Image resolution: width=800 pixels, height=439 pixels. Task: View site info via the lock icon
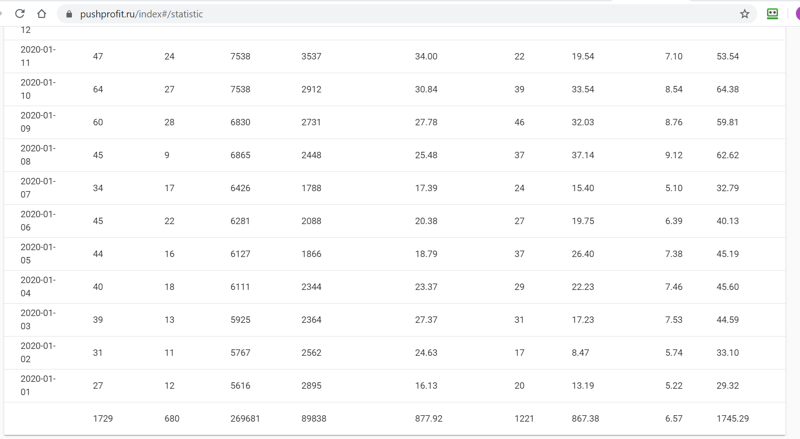pyautogui.click(x=69, y=14)
